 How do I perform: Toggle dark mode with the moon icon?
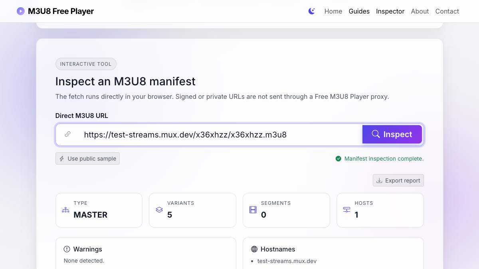pyautogui.click(x=312, y=11)
